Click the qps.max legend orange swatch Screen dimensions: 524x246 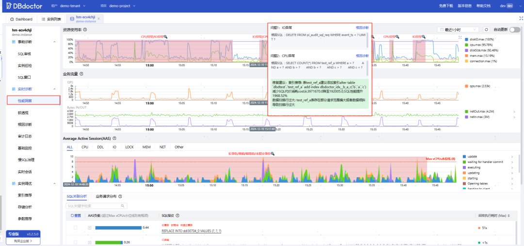[467, 86]
